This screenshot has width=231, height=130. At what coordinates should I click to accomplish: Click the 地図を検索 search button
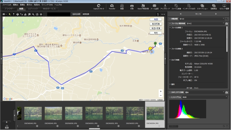point(76,14)
